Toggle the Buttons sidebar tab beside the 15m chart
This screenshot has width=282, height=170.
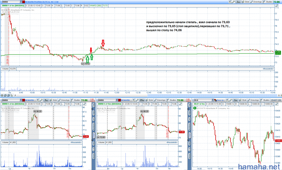[189, 127]
